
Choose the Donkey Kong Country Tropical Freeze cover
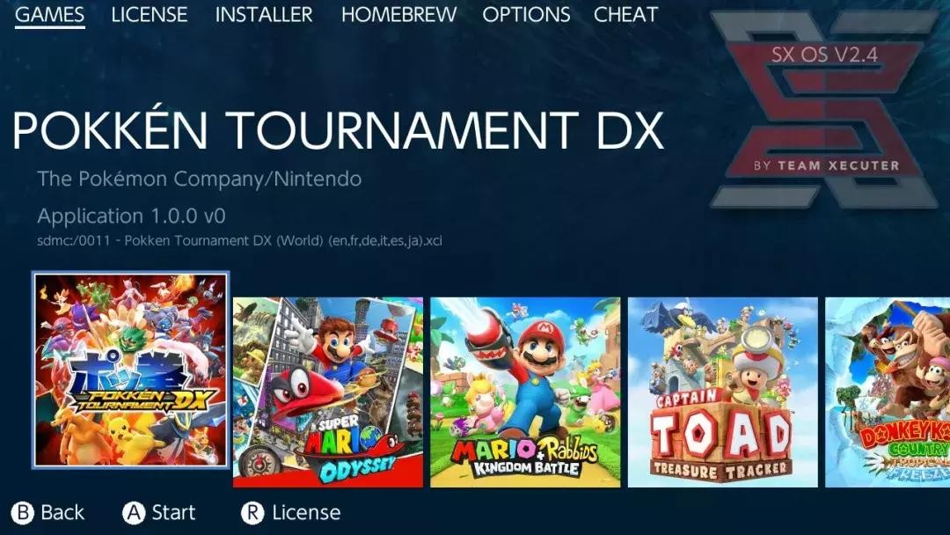pyautogui.click(x=888, y=392)
